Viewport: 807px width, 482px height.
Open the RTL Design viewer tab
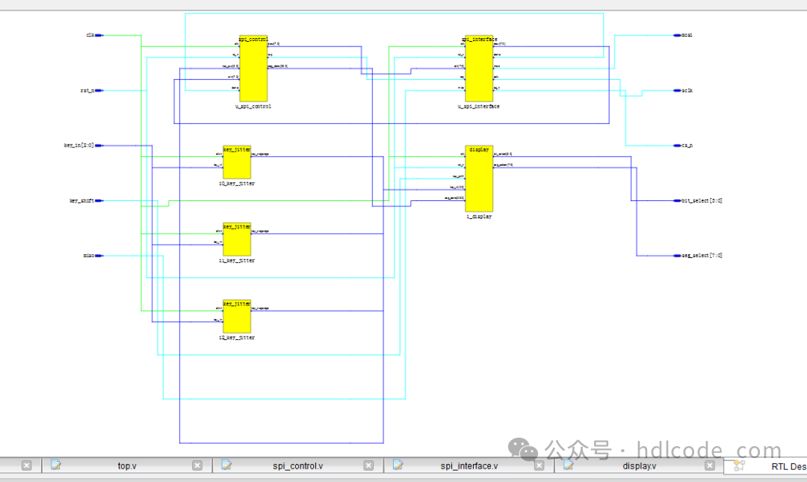point(767,466)
